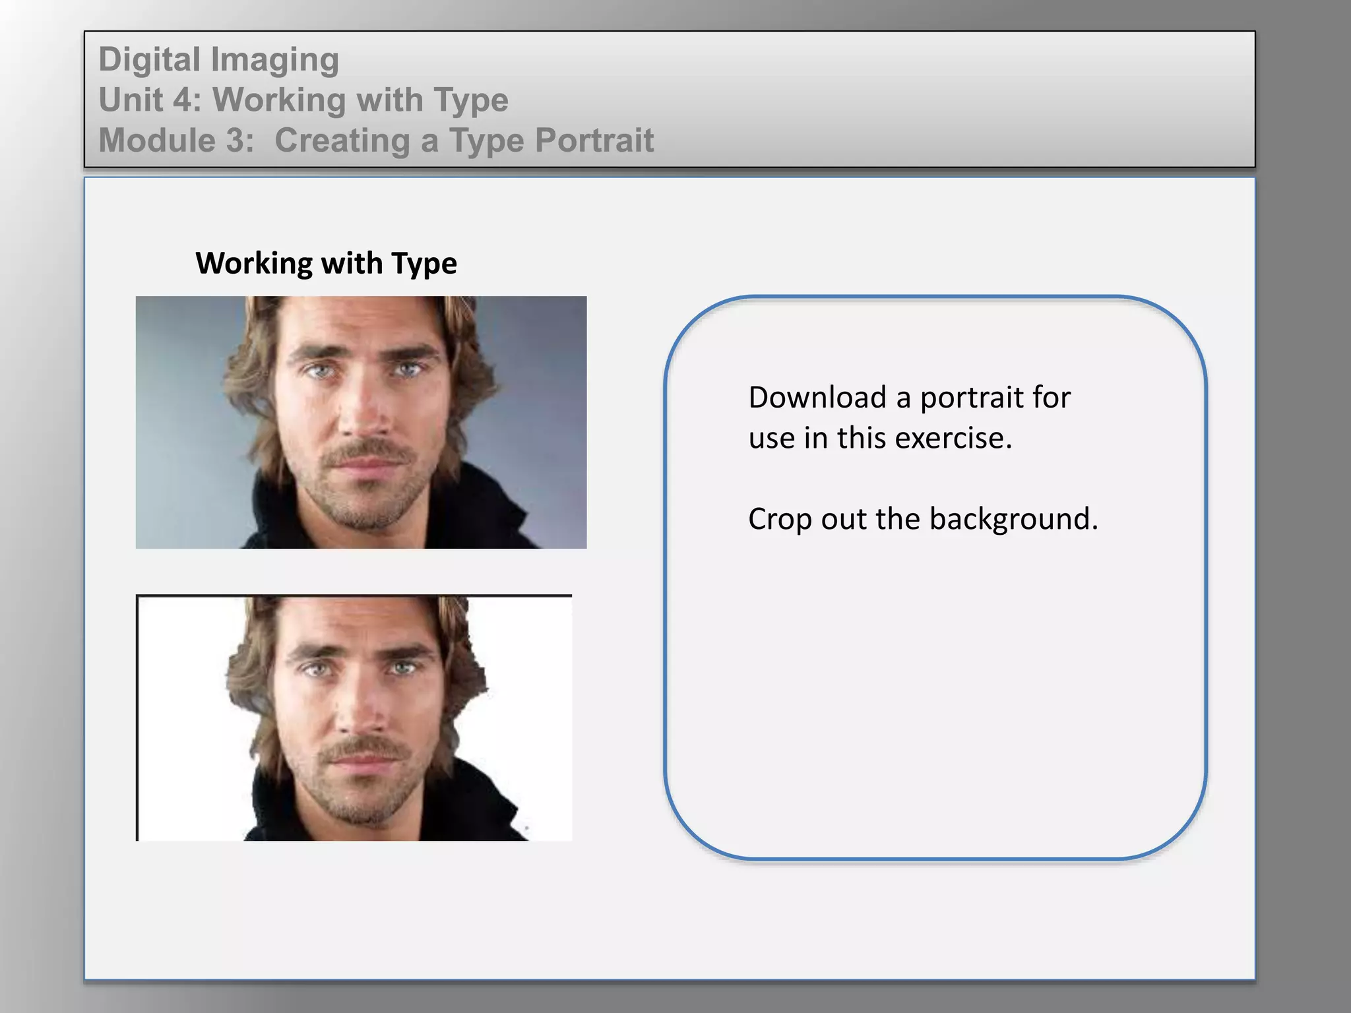Image resolution: width=1351 pixels, height=1013 pixels.
Task: Select the portrait with the white background
Action: [354, 718]
